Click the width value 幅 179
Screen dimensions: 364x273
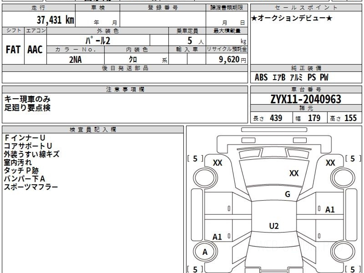pos(308,118)
